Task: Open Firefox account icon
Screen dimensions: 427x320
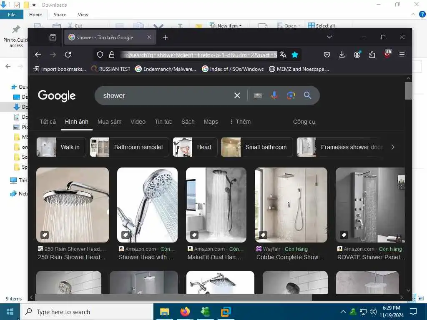Action: 357,55
